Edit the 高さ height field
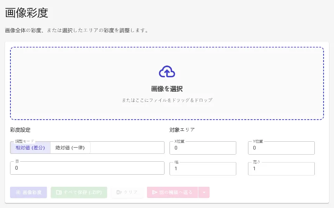This screenshot has width=334, height=208. [x=281, y=169]
